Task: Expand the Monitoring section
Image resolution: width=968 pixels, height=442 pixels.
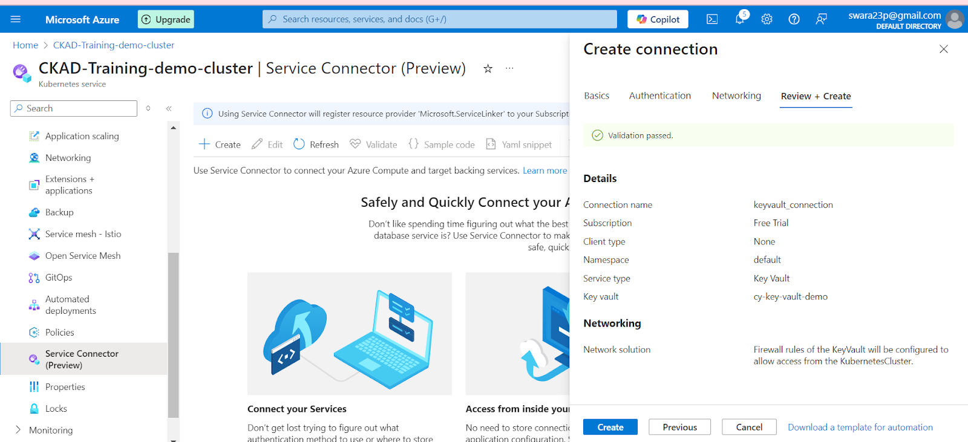Action: [x=18, y=430]
